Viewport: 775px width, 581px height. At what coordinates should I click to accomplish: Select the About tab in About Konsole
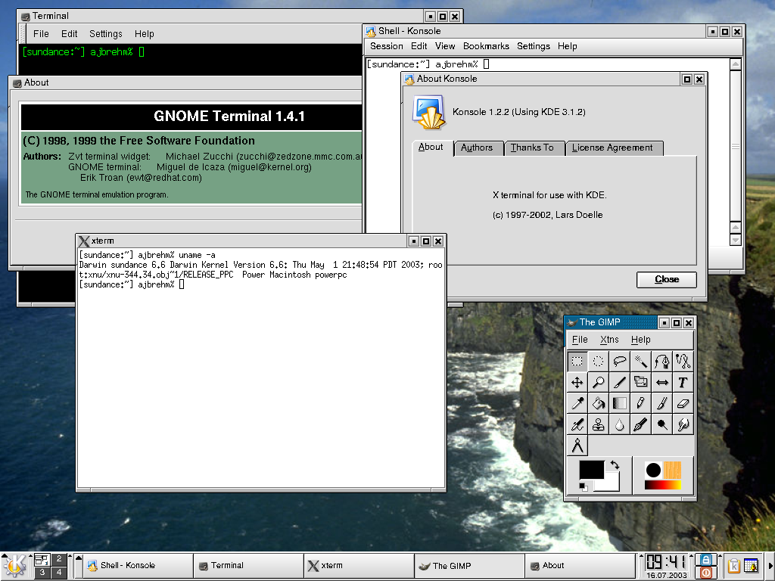(431, 148)
